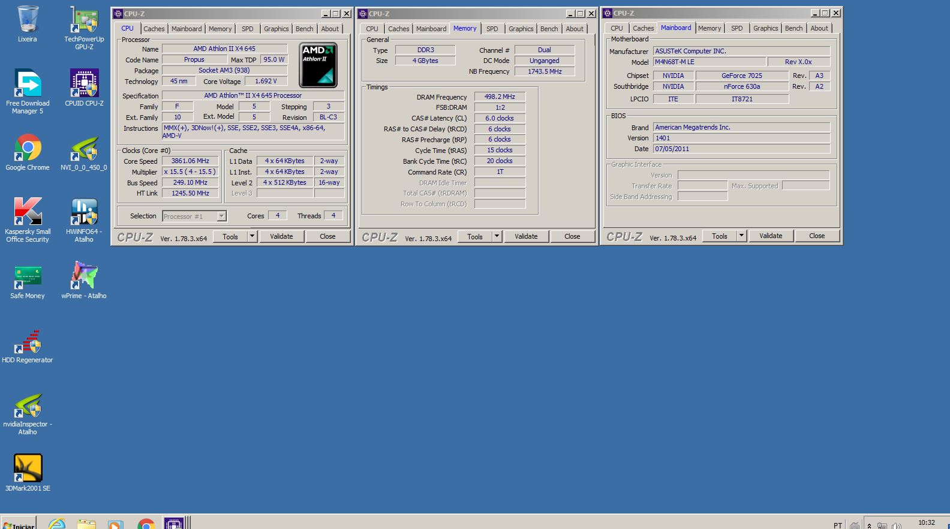Open the file explorer taskbar icon
The width and height of the screenshot is (950, 529).
86,524
